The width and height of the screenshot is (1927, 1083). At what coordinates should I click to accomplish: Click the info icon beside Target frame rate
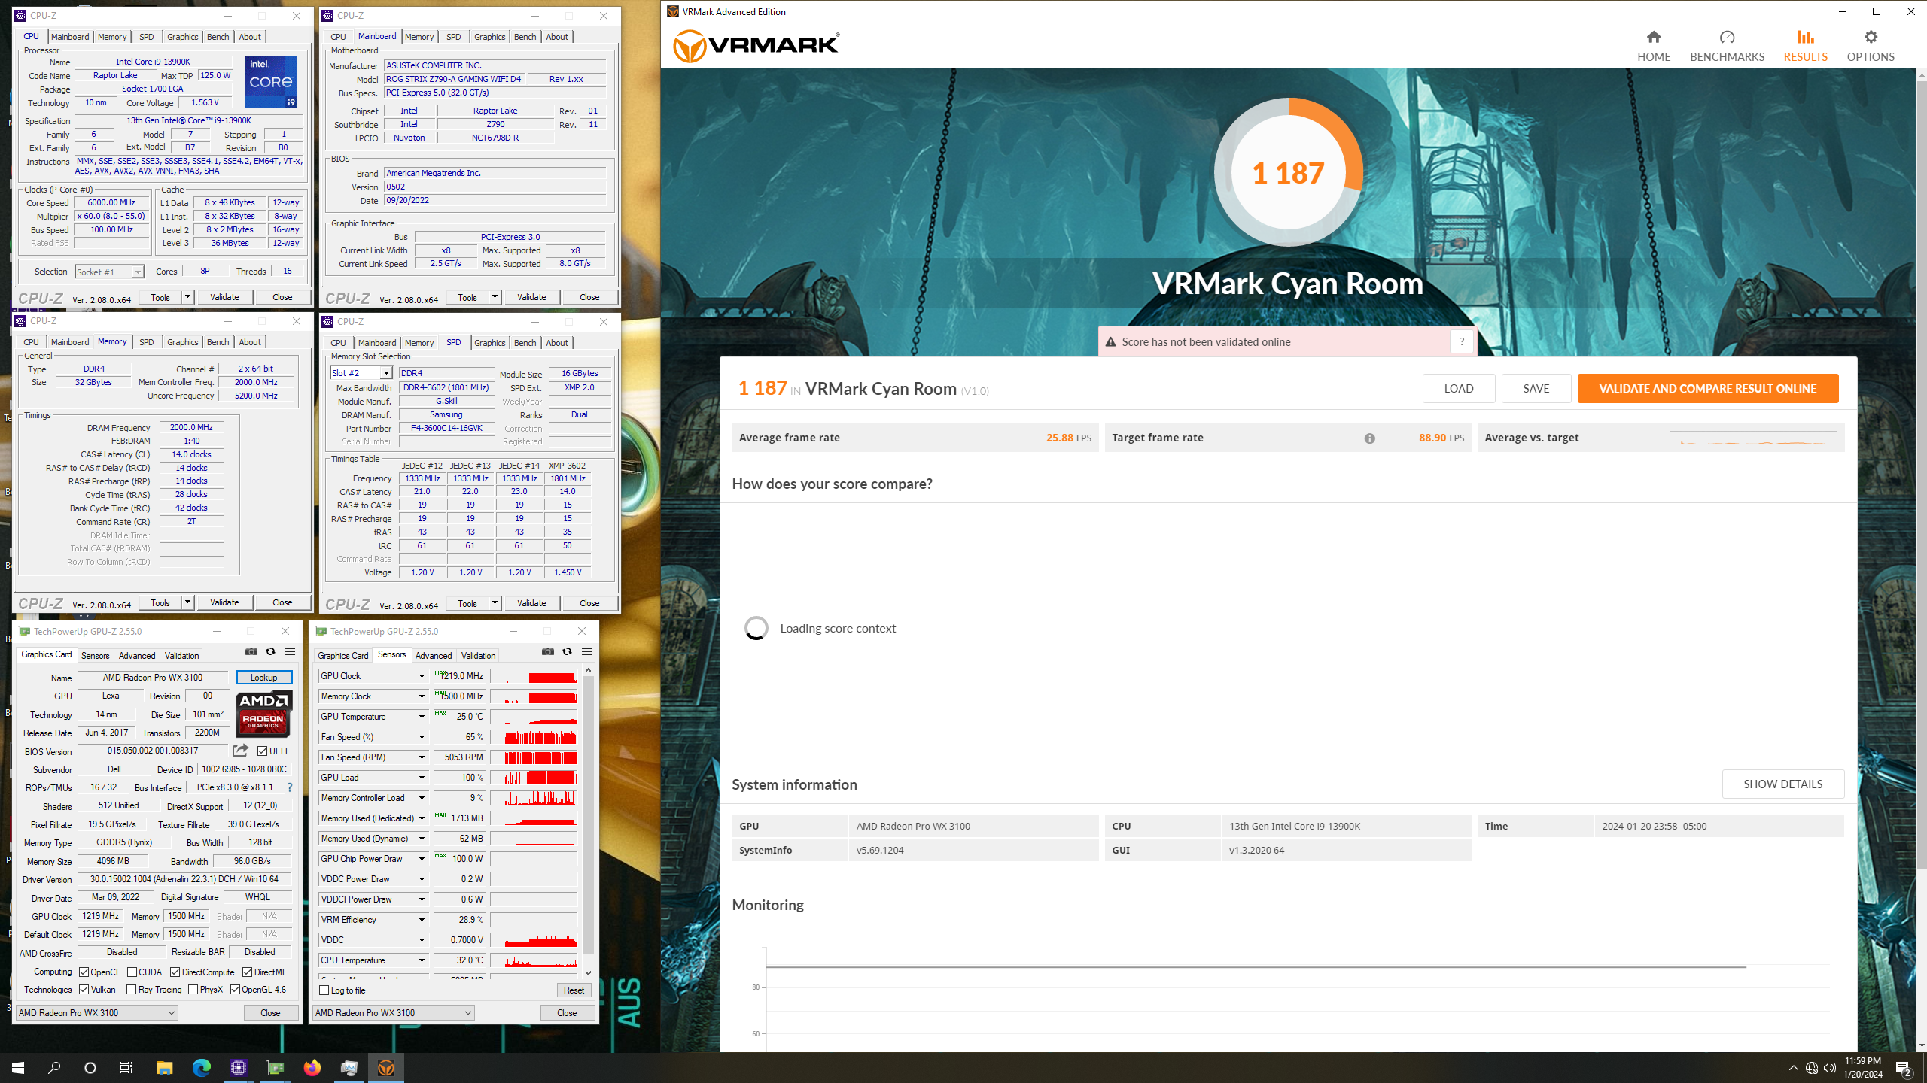coord(1369,438)
